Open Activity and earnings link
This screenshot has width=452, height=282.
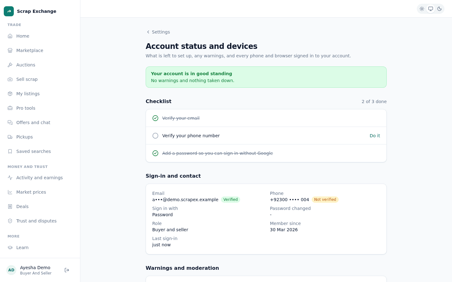[x=40, y=178]
